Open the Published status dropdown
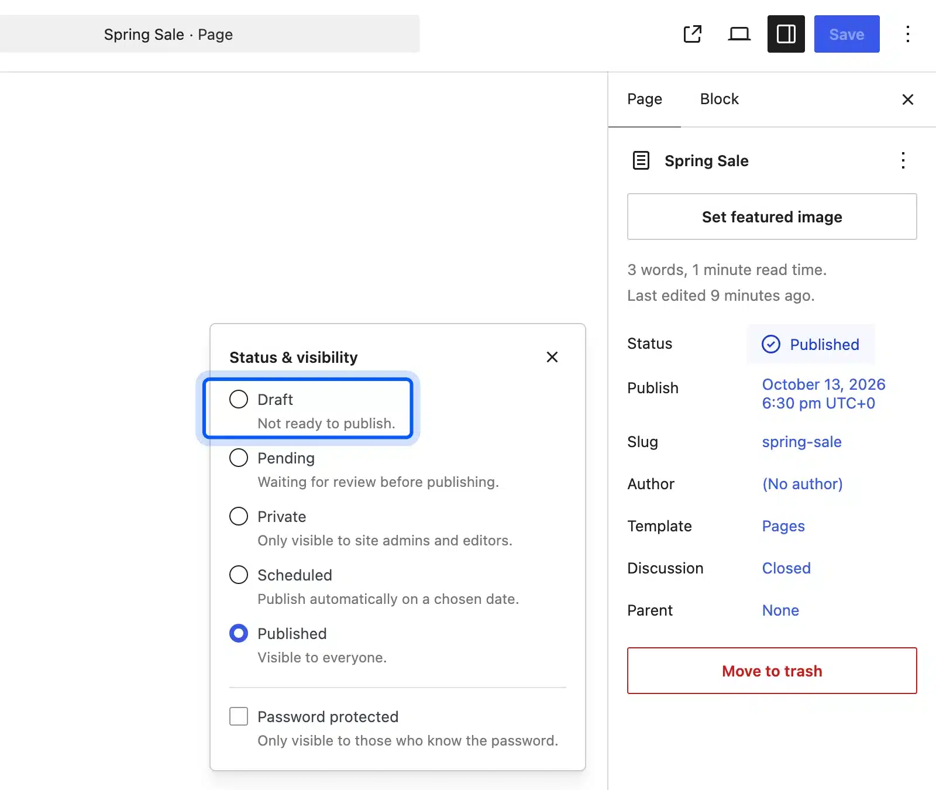936x790 pixels. (811, 344)
